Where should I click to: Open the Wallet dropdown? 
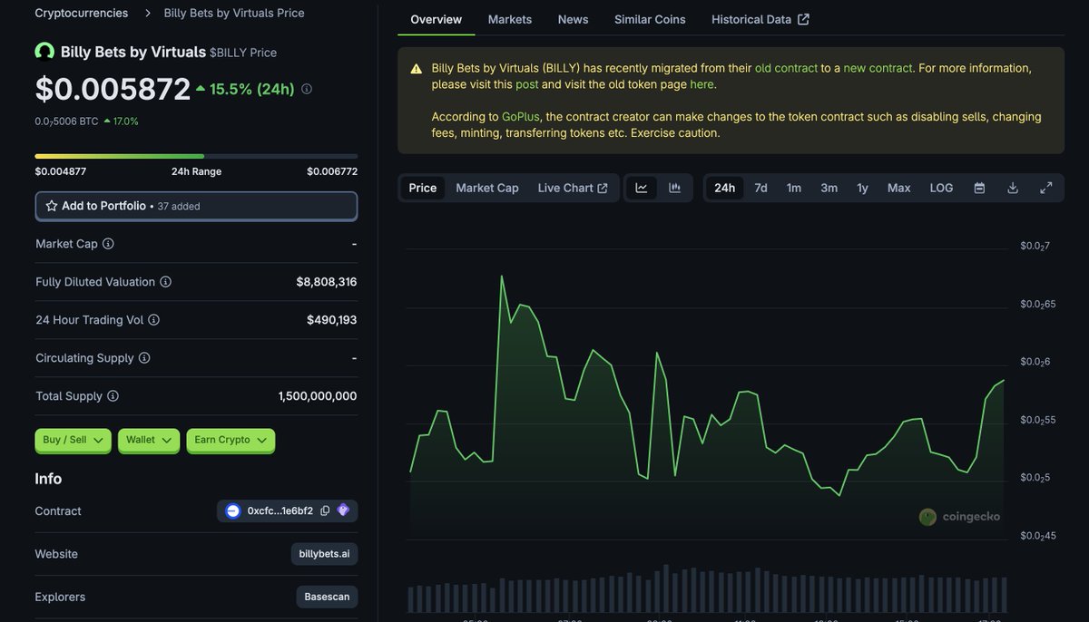pos(149,441)
